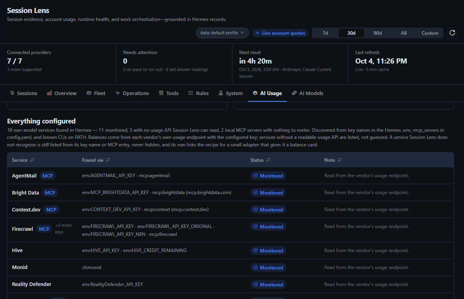This screenshot has width=464, height=299.
Task: Click the pulse icon in Live account quotas
Action: coord(257,33)
